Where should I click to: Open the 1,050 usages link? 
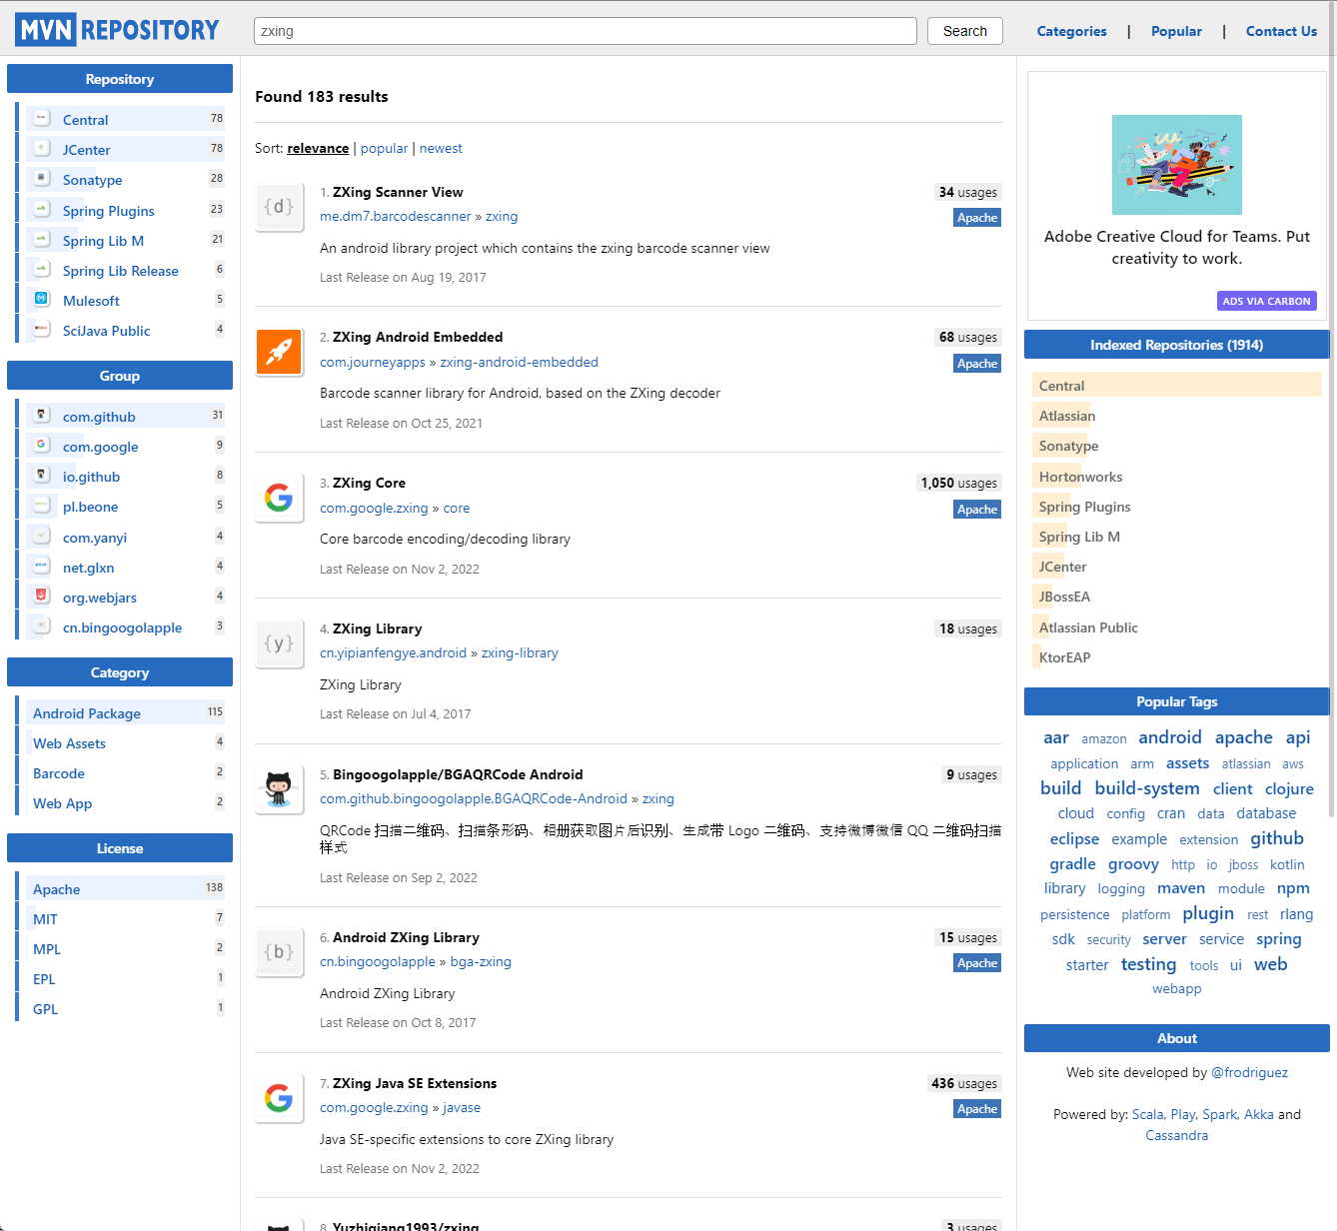coord(959,483)
